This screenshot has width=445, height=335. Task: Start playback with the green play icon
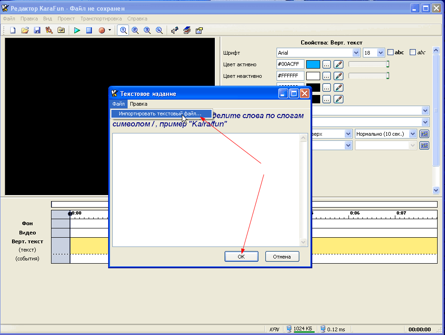click(77, 30)
